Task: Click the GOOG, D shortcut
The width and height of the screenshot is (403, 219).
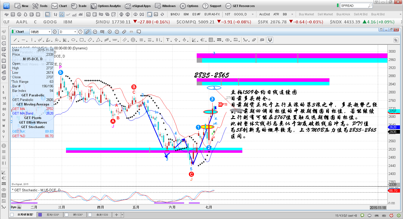Action: click(240, 14)
